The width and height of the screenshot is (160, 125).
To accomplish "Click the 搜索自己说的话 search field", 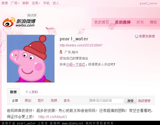I will point(106,101).
